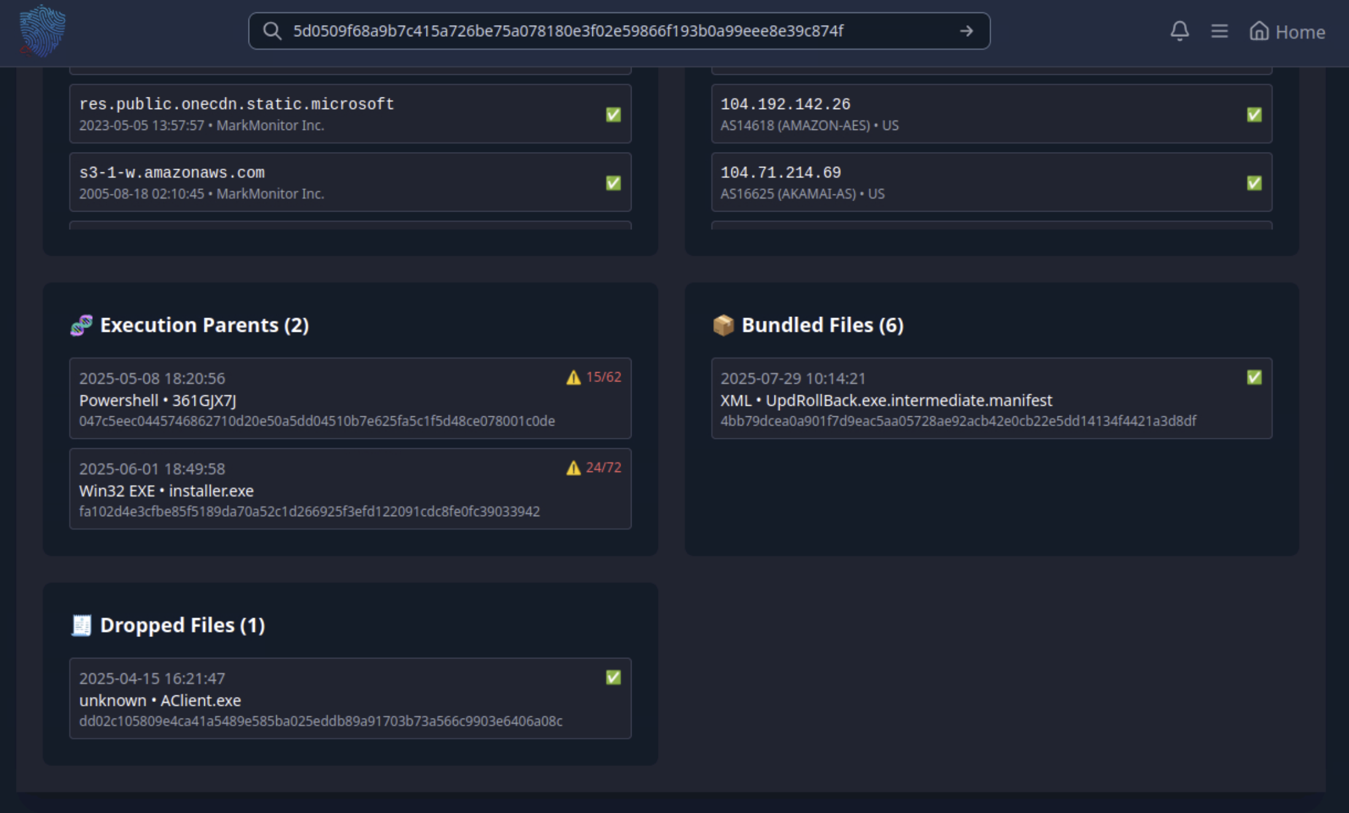The height and width of the screenshot is (813, 1349).
Task: Click hash fa102d4e3cfbe85f5189da70a52c1d266925f3efd122091cdc8fe0fc39033942
Action: 309,511
